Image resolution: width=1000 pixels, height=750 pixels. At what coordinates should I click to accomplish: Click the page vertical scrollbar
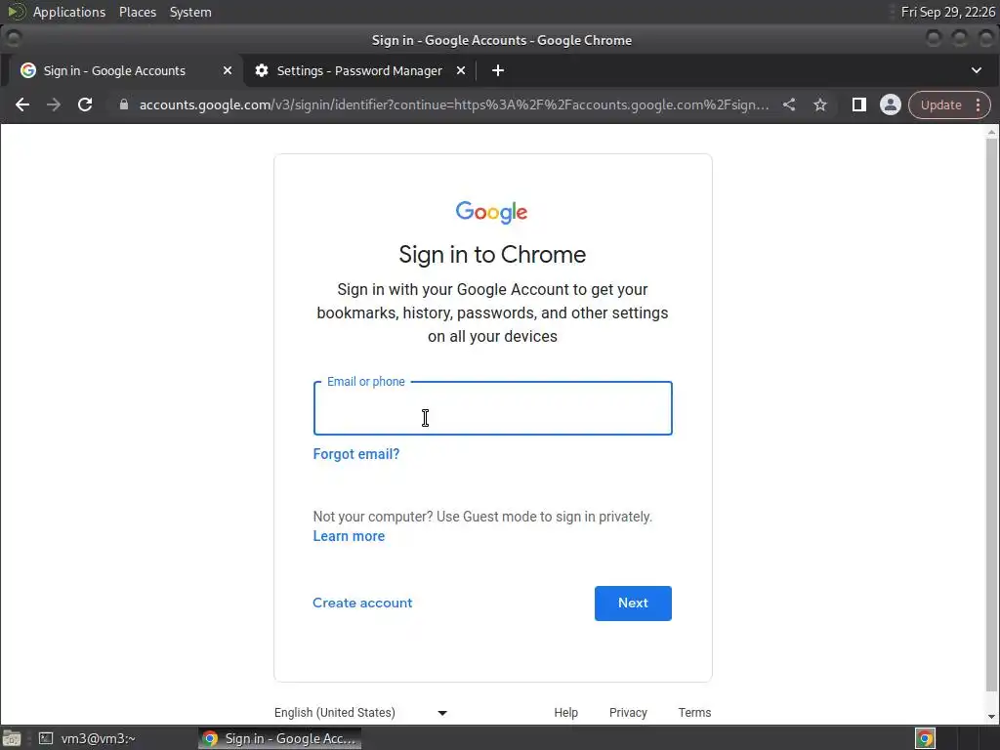[x=991, y=414]
